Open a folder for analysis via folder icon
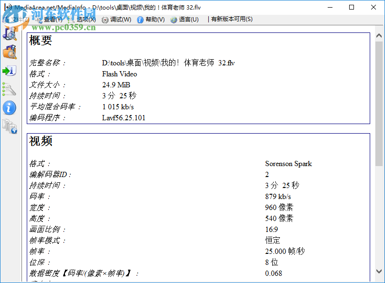Screen dimensions: 385x283 (x=11, y=52)
